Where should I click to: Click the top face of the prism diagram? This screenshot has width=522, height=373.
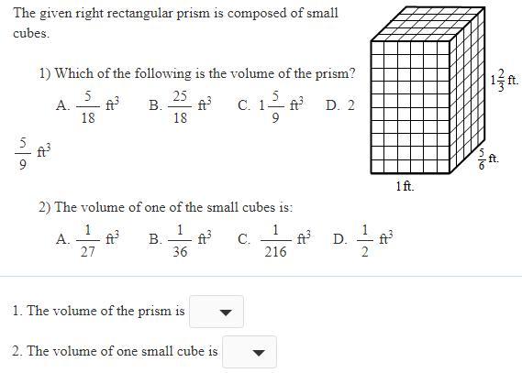click(x=428, y=24)
